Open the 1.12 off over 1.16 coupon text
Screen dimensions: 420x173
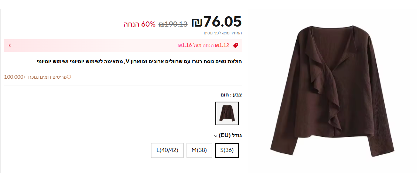point(204,45)
